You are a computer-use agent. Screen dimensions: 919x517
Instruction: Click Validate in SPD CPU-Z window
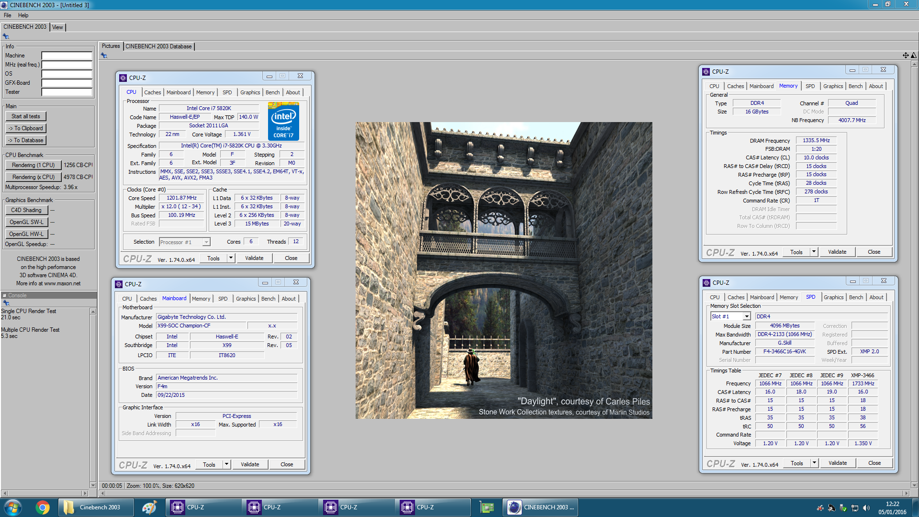pyautogui.click(x=838, y=463)
